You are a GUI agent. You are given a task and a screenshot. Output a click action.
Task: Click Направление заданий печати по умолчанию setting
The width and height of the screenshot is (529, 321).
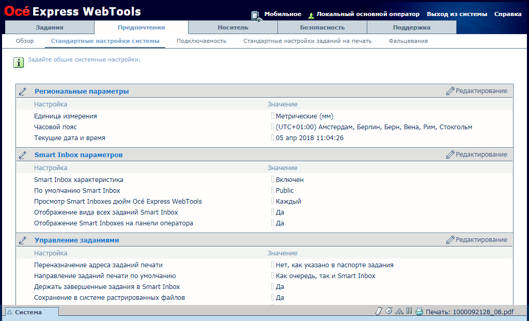105,276
